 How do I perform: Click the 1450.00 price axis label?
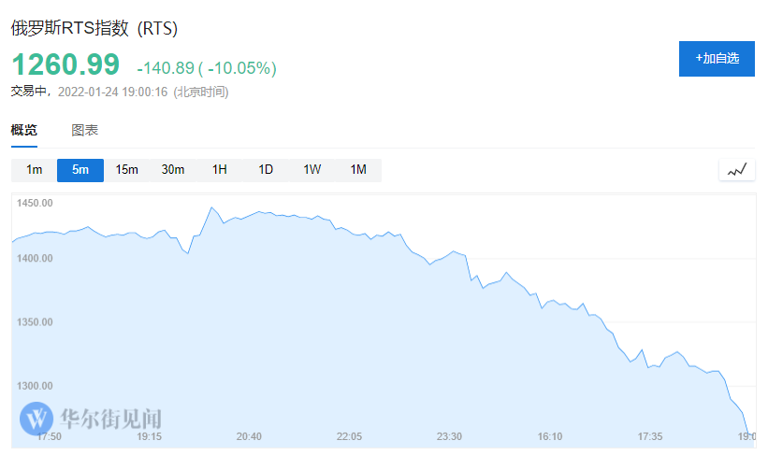[x=35, y=203]
